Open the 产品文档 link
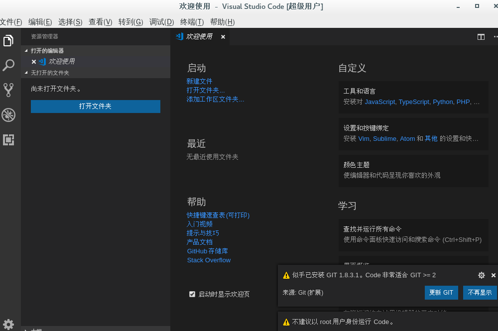The height and width of the screenshot is (331, 498). coord(200,242)
